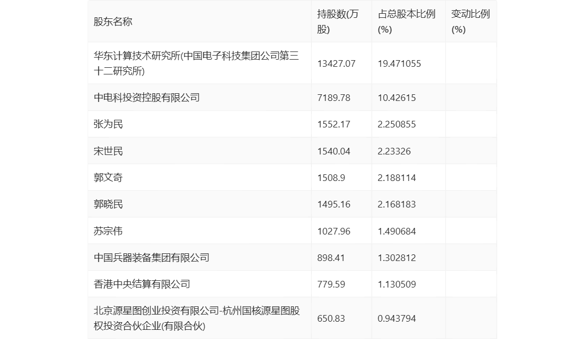Click the value 1552.17
The width and height of the screenshot is (585, 339).
click(334, 124)
